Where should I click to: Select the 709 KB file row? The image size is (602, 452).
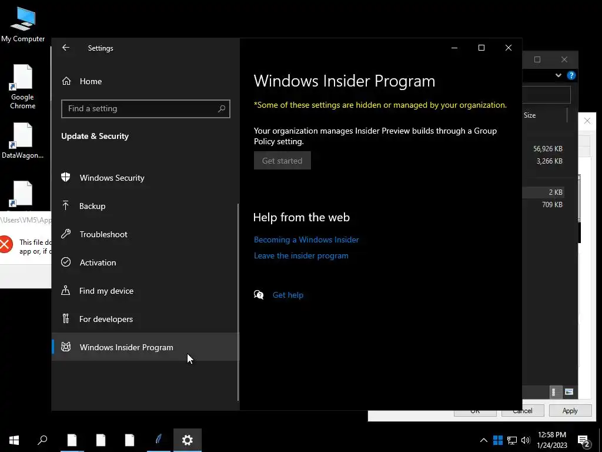point(552,204)
